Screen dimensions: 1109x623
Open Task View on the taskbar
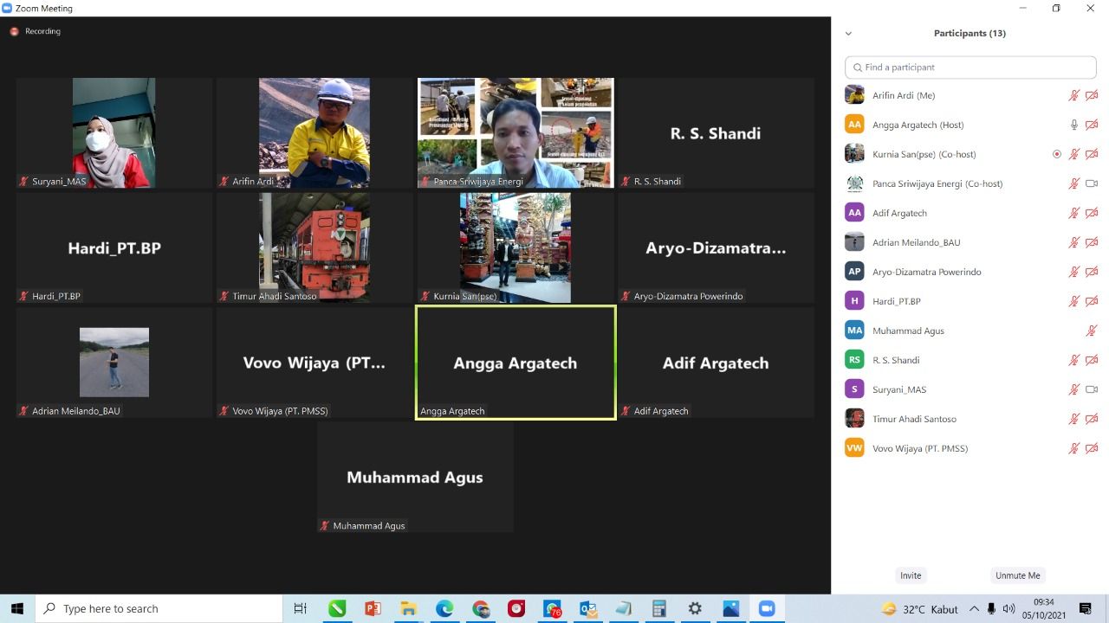pyautogui.click(x=301, y=608)
